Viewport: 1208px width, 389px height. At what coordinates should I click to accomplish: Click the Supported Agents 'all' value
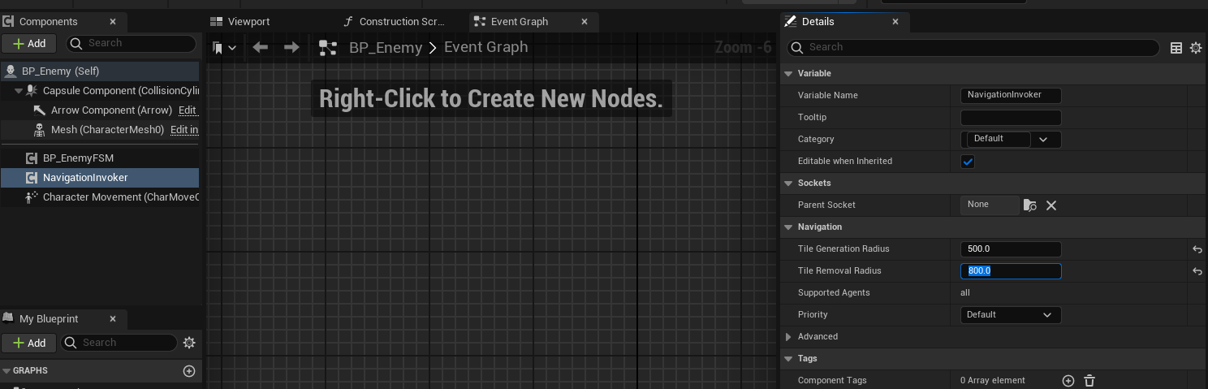tap(964, 292)
